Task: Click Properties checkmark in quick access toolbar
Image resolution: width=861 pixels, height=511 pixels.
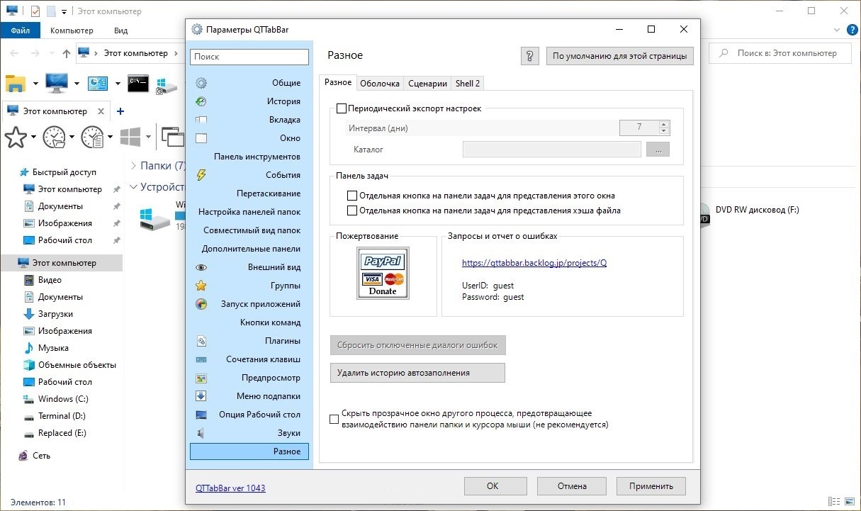Action: tap(35, 11)
